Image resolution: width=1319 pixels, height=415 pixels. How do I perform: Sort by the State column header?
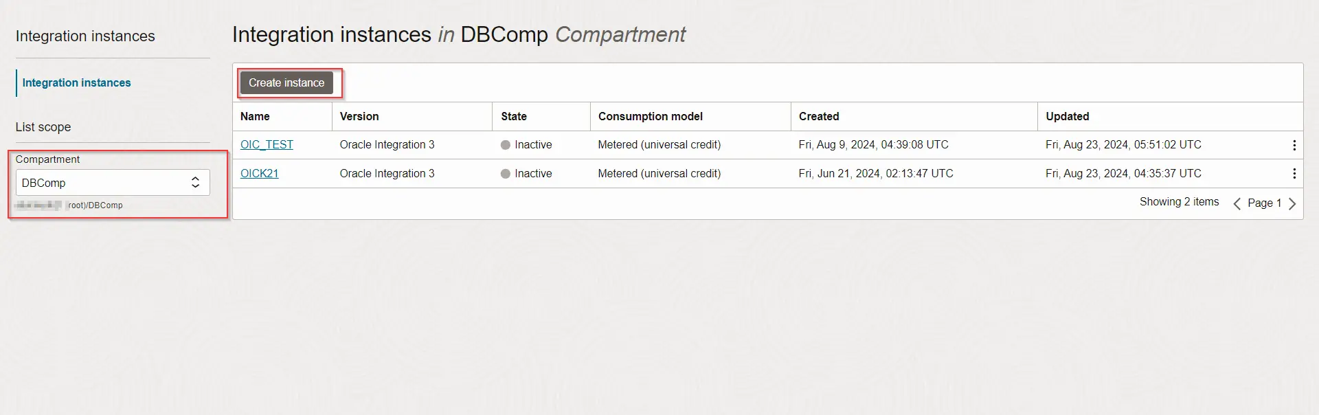(x=514, y=116)
